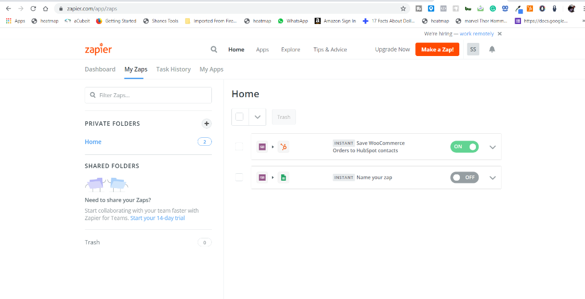Screen dimensions: 585x299
Task: Click the Upgrade Now link
Action: coord(392,49)
